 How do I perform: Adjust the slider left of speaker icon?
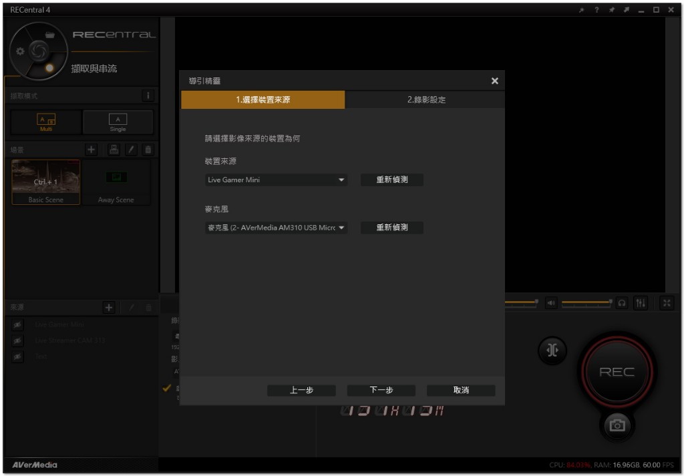point(521,302)
